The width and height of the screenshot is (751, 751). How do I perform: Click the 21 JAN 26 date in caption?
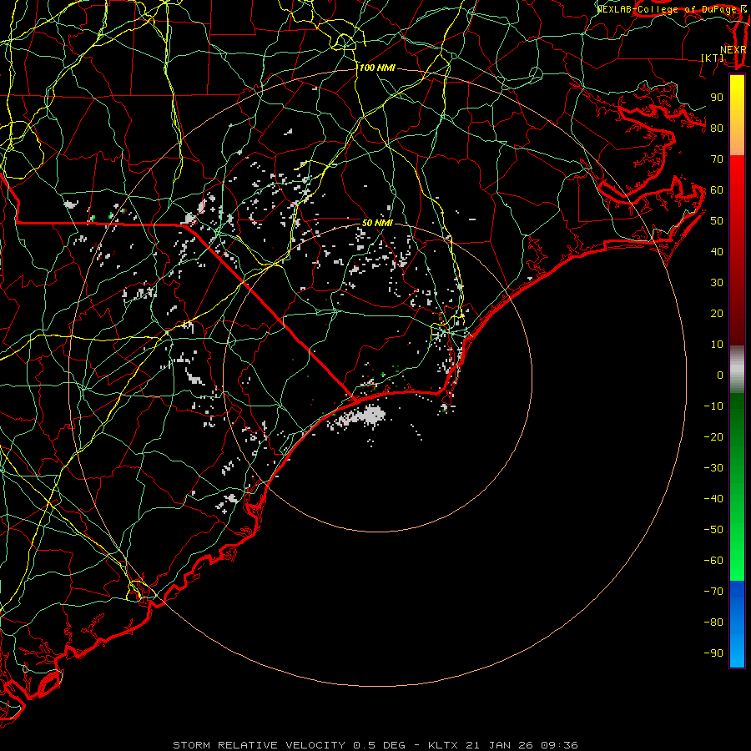(500, 745)
